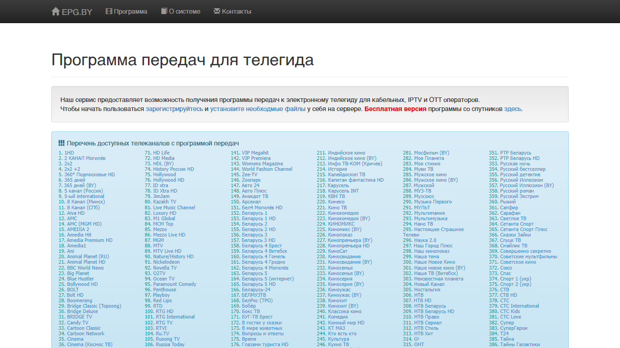Select channel 2 КАНАЛ Могилёв

[x=84, y=159]
